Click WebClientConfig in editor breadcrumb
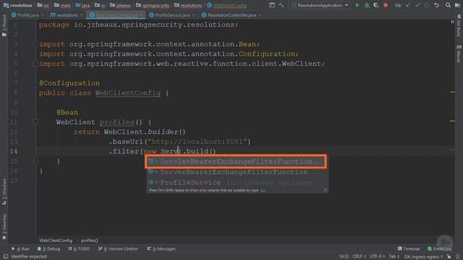The image size is (463, 260). (x=56, y=240)
